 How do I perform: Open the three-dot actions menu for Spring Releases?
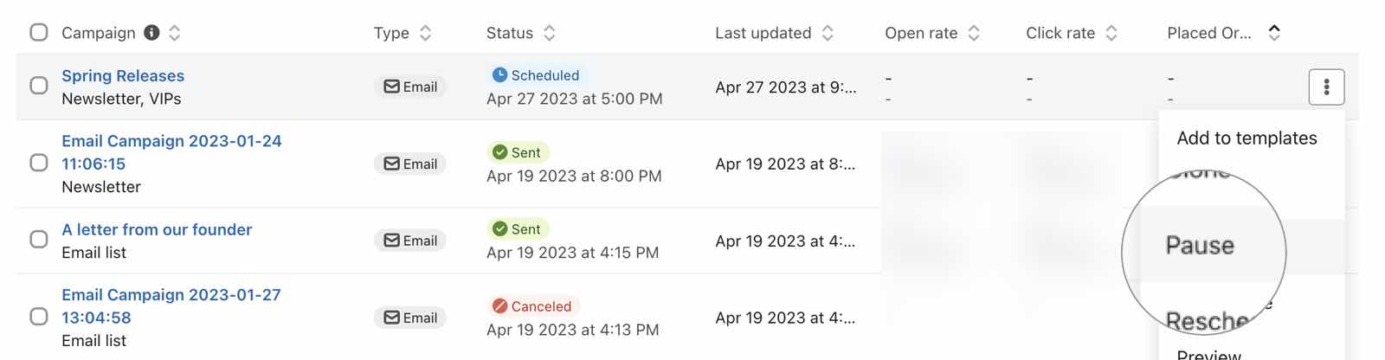pyautogui.click(x=1325, y=87)
